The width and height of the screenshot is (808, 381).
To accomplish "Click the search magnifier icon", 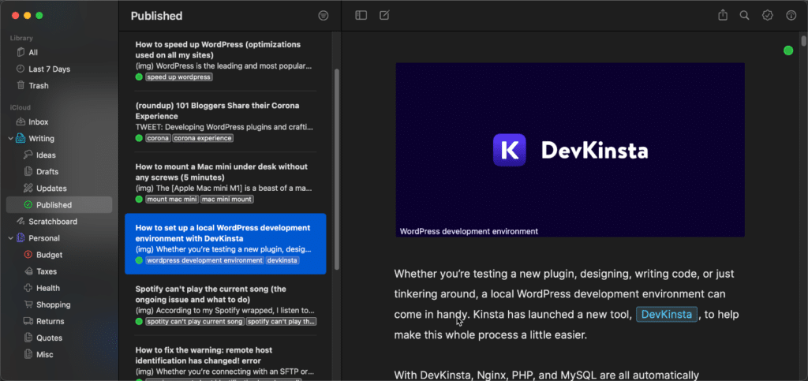I will tap(744, 15).
